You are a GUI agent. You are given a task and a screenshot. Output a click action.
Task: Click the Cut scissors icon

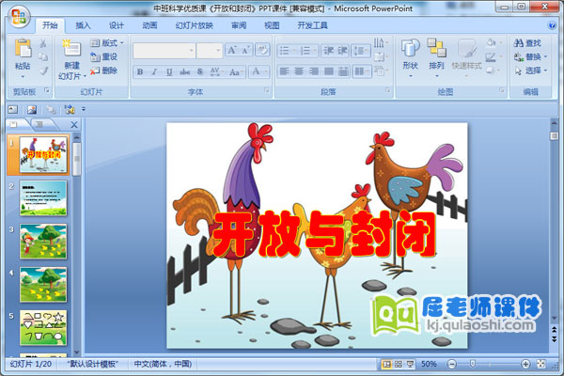pyautogui.click(x=43, y=43)
